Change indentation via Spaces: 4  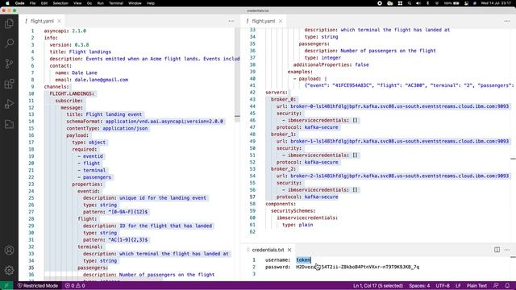419,286
